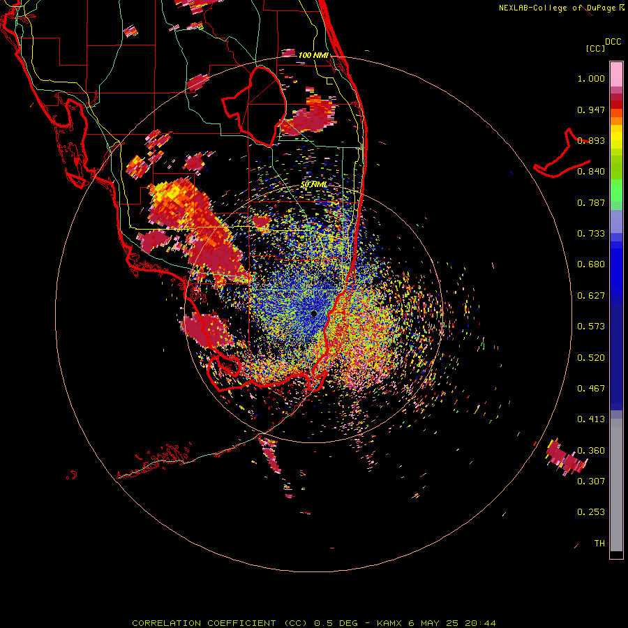Click the 100 NMI range ring label

313,55
